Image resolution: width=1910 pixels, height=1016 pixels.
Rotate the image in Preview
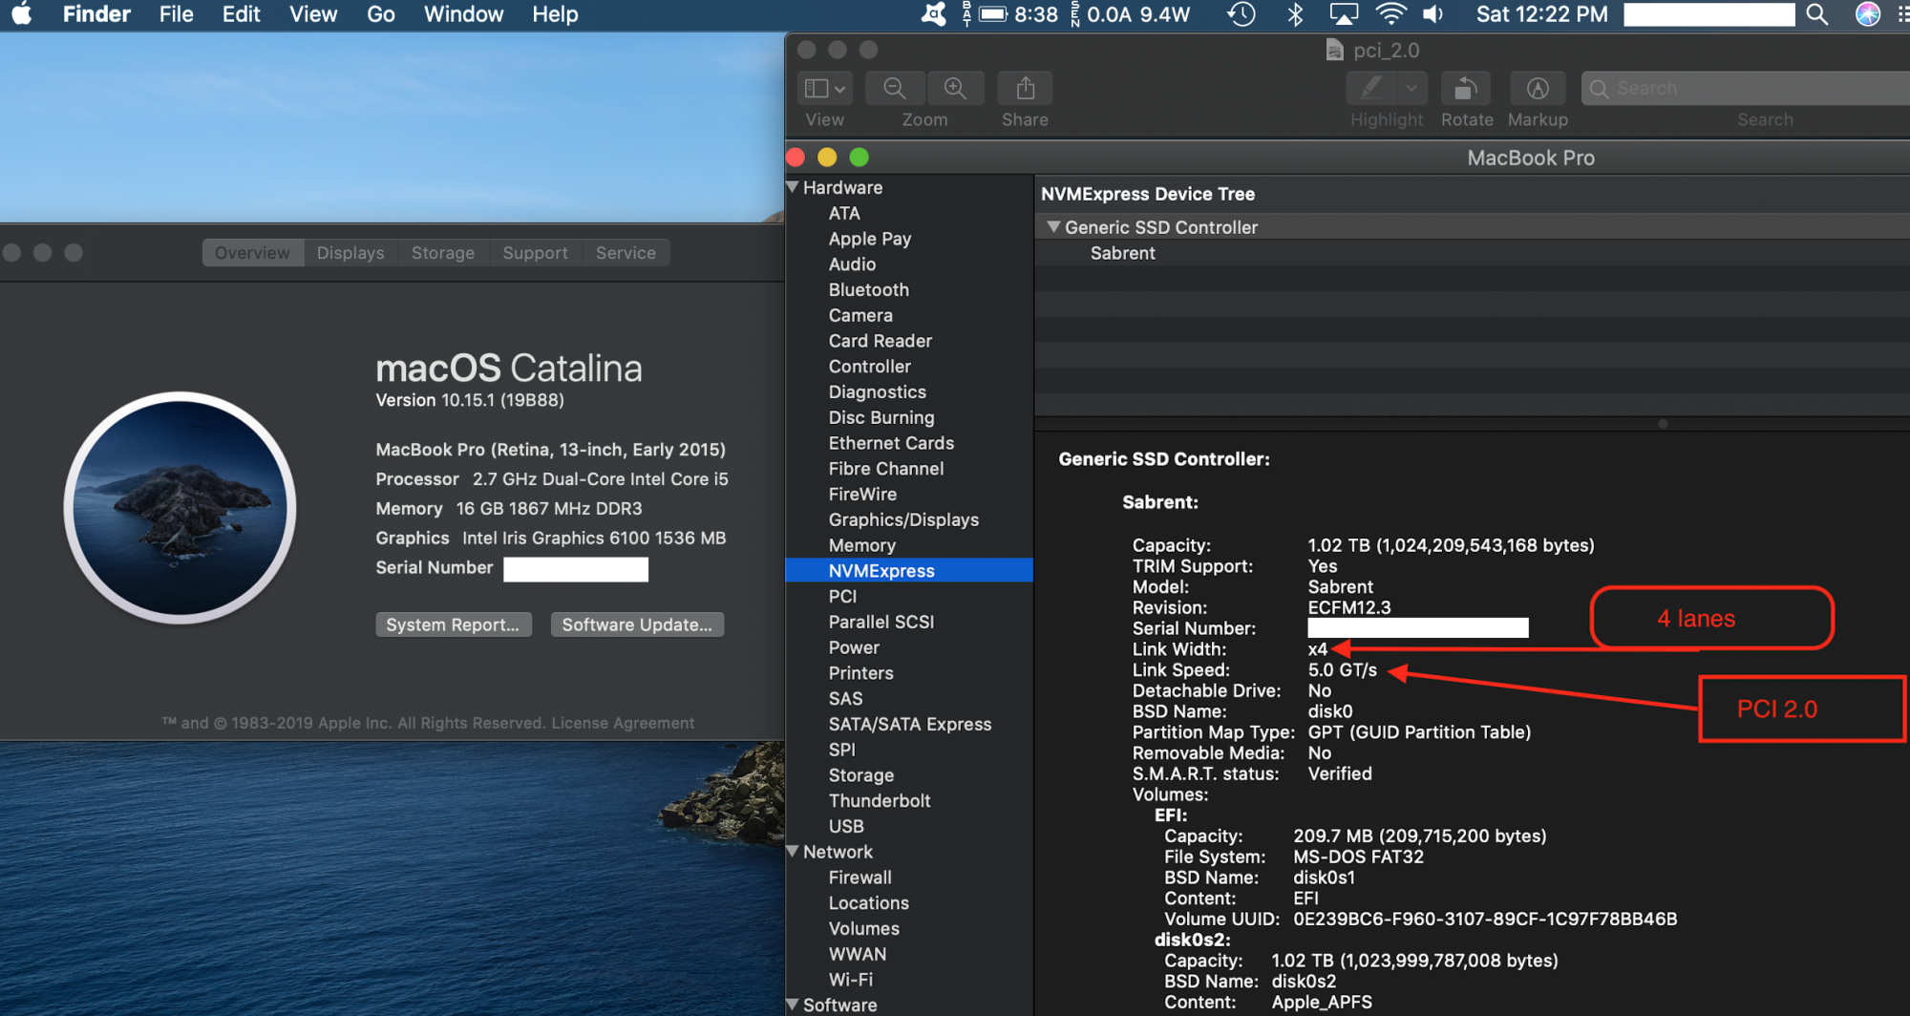pyautogui.click(x=1466, y=89)
